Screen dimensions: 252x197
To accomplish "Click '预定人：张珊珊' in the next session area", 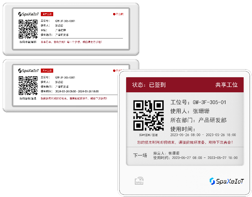I will [x=166, y=153].
